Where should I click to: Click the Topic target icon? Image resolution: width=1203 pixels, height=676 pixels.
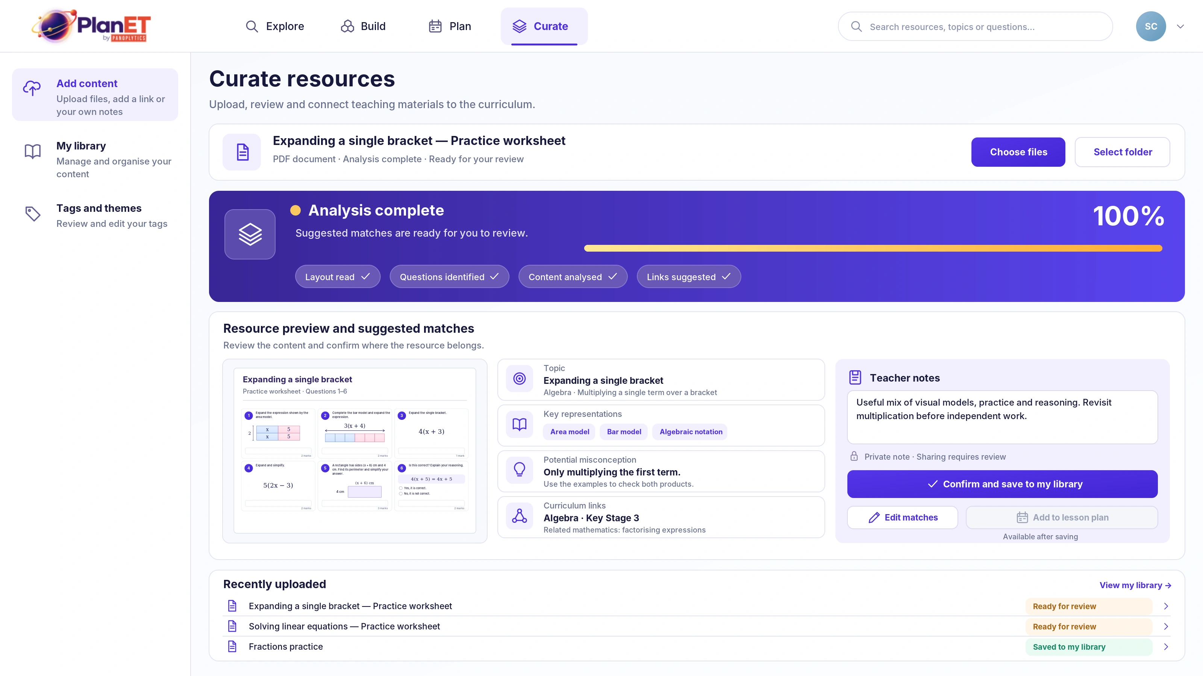click(x=519, y=378)
